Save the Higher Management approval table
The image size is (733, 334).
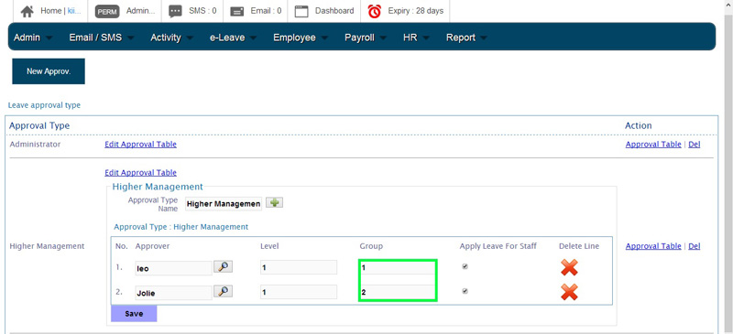pyautogui.click(x=134, y=314)
